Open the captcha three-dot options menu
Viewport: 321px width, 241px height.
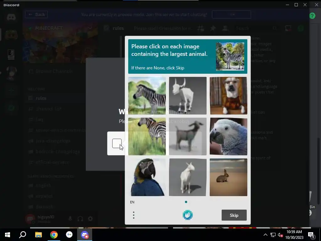pos(134,215)
